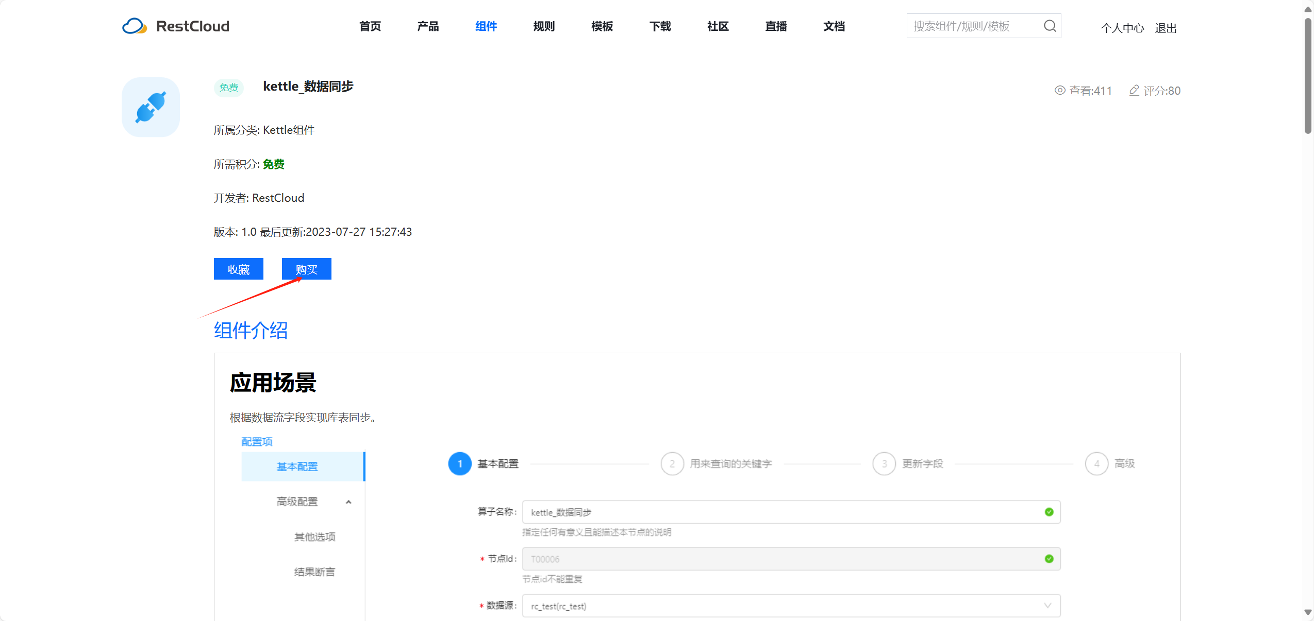
Task: Select the 基本配置 sidebar item
Action: [x=303, y=467]
